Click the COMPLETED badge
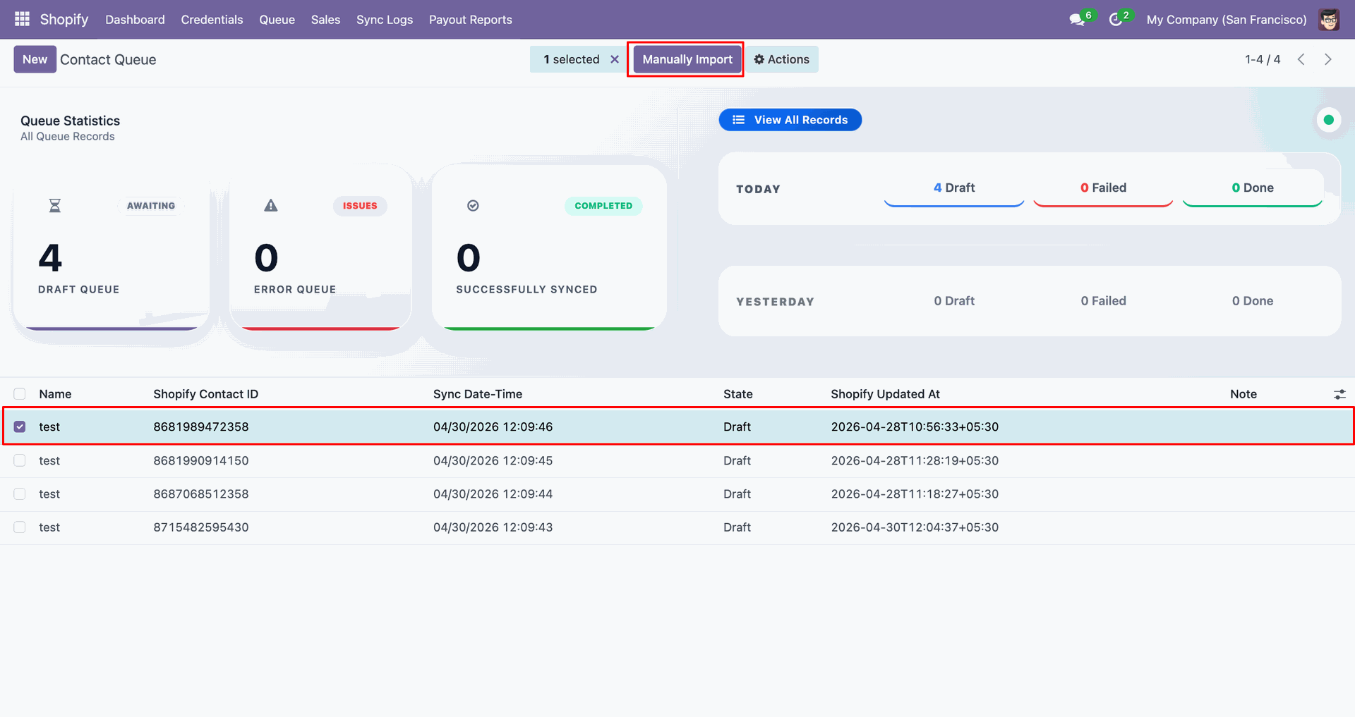Viewport: 1355px width, 717px height. coord(603,206)
